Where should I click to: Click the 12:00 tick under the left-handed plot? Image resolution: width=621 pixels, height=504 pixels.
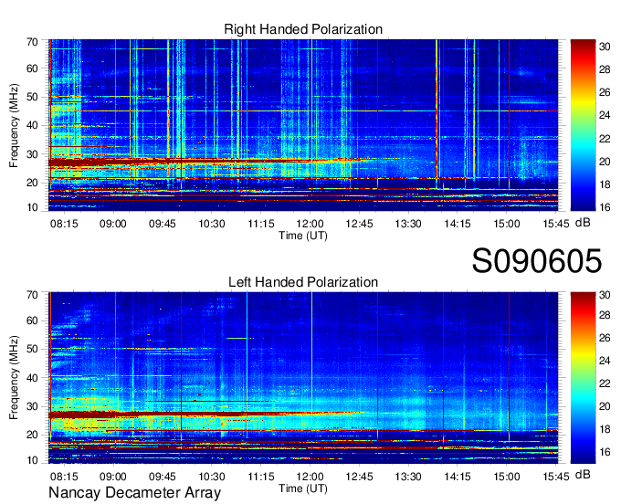coord(310,477)
